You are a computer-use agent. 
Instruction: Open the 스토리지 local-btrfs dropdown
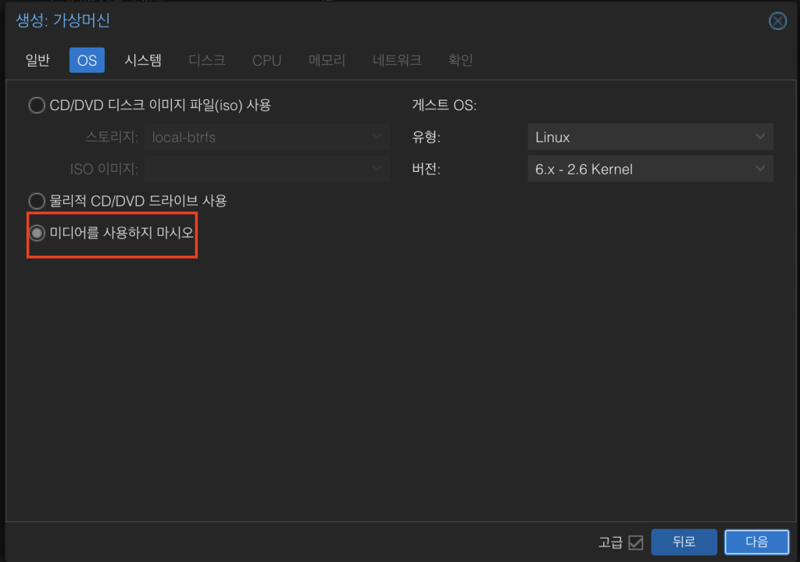pos(267,137)
